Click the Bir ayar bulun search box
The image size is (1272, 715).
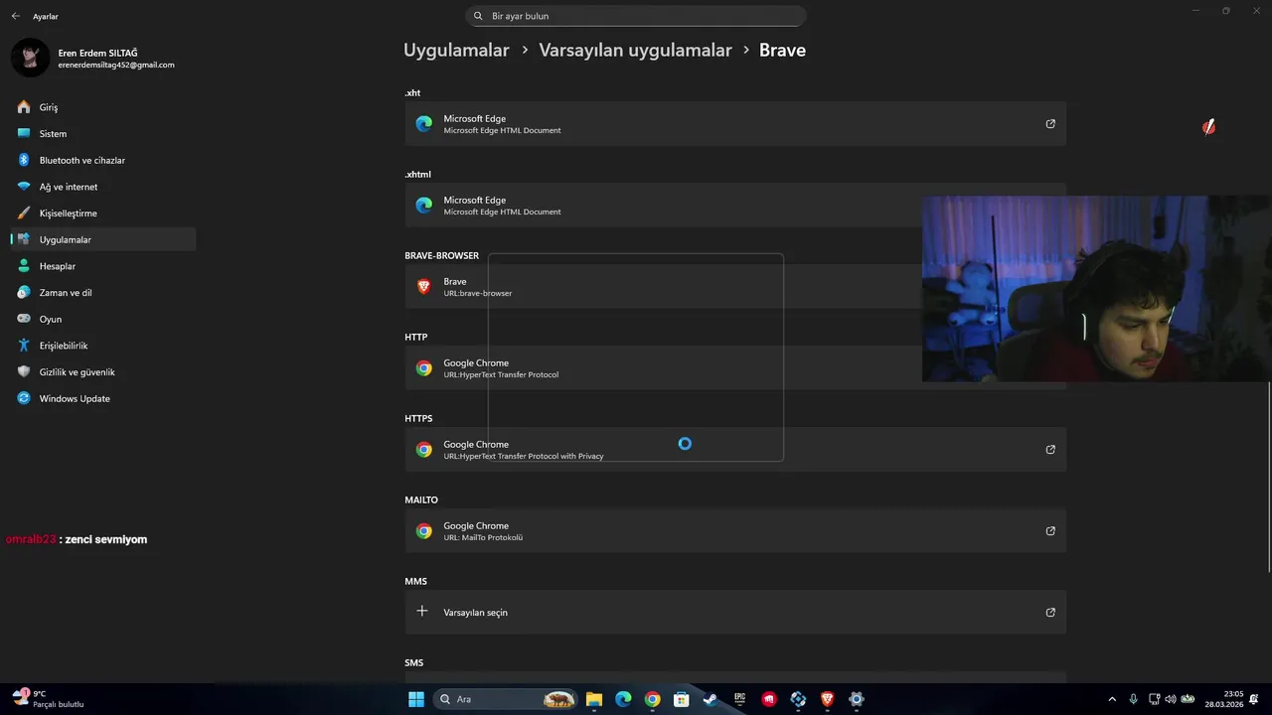click(x=636, y=16)
